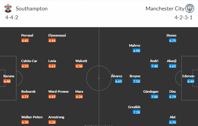This screenshot has width=198, height=126.
Task: Click the Manchester City club crest icon
Action: 189,8
